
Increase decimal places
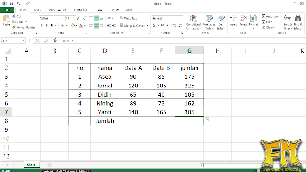point(175,25)
